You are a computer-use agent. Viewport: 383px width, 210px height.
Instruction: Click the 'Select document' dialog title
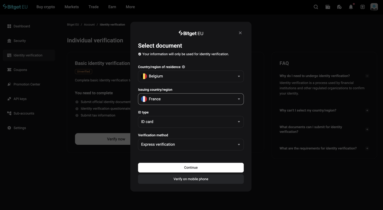[160, 46]
